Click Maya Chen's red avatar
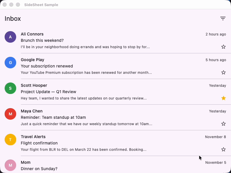 [x=10, y=114]
